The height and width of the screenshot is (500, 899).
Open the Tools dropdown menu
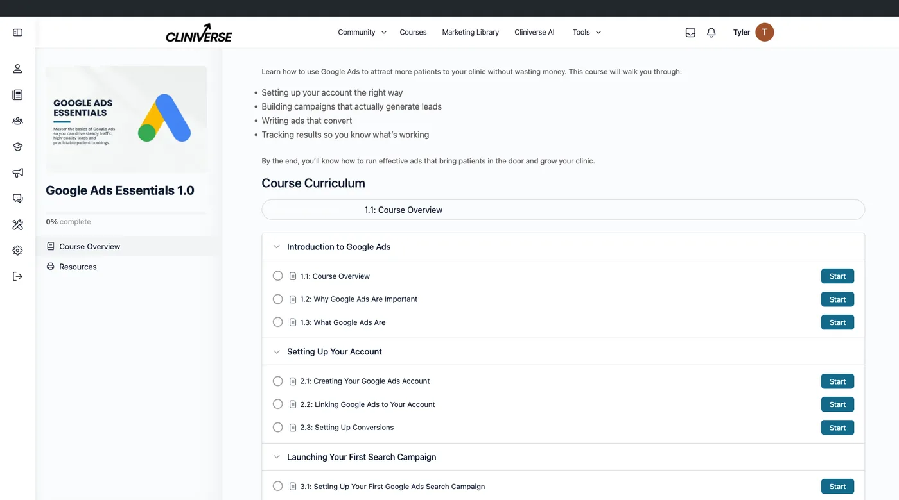click(587, 32)
